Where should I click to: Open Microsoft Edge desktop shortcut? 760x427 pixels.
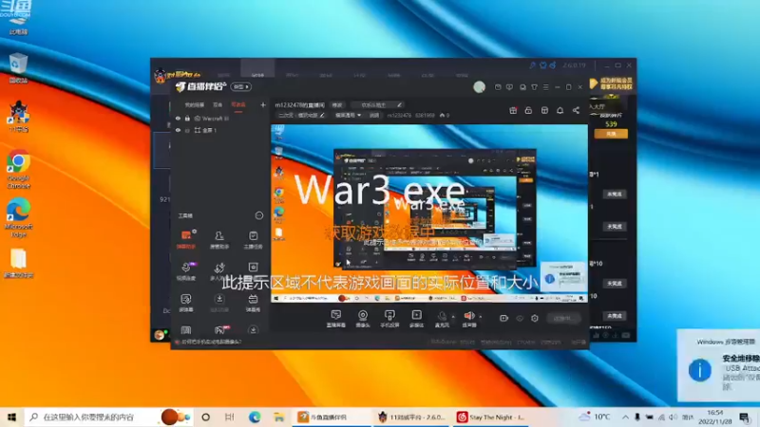coord(18,217)
